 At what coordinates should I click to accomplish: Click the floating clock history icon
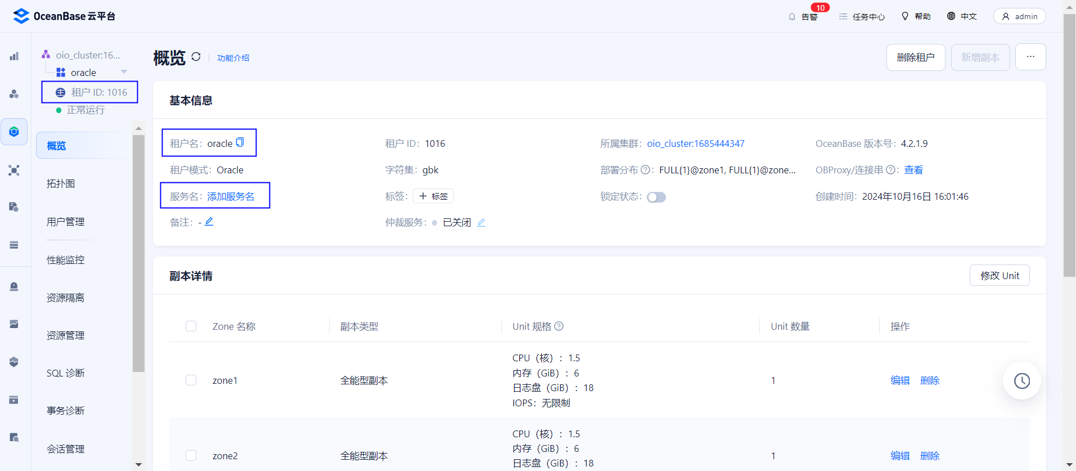pyautogui.click(x=1021, y=381)
